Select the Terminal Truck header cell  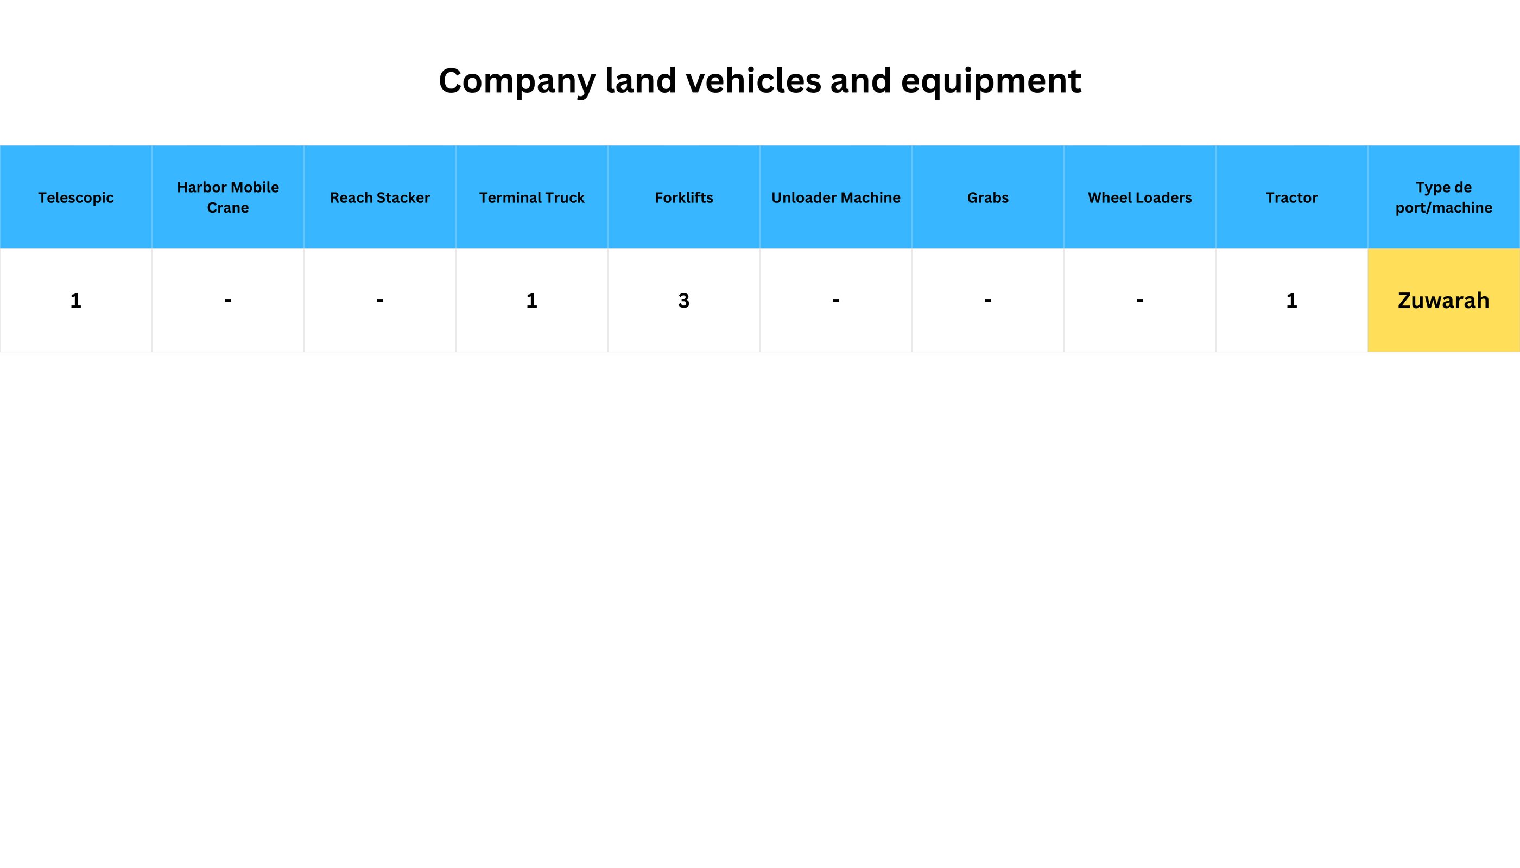[x=531, y=197]
